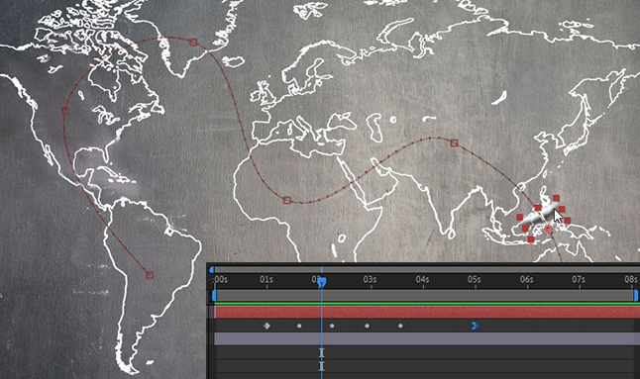Click the gray work area bar
Viewport: 640px width, 379px height.
(x=425, y=296)
